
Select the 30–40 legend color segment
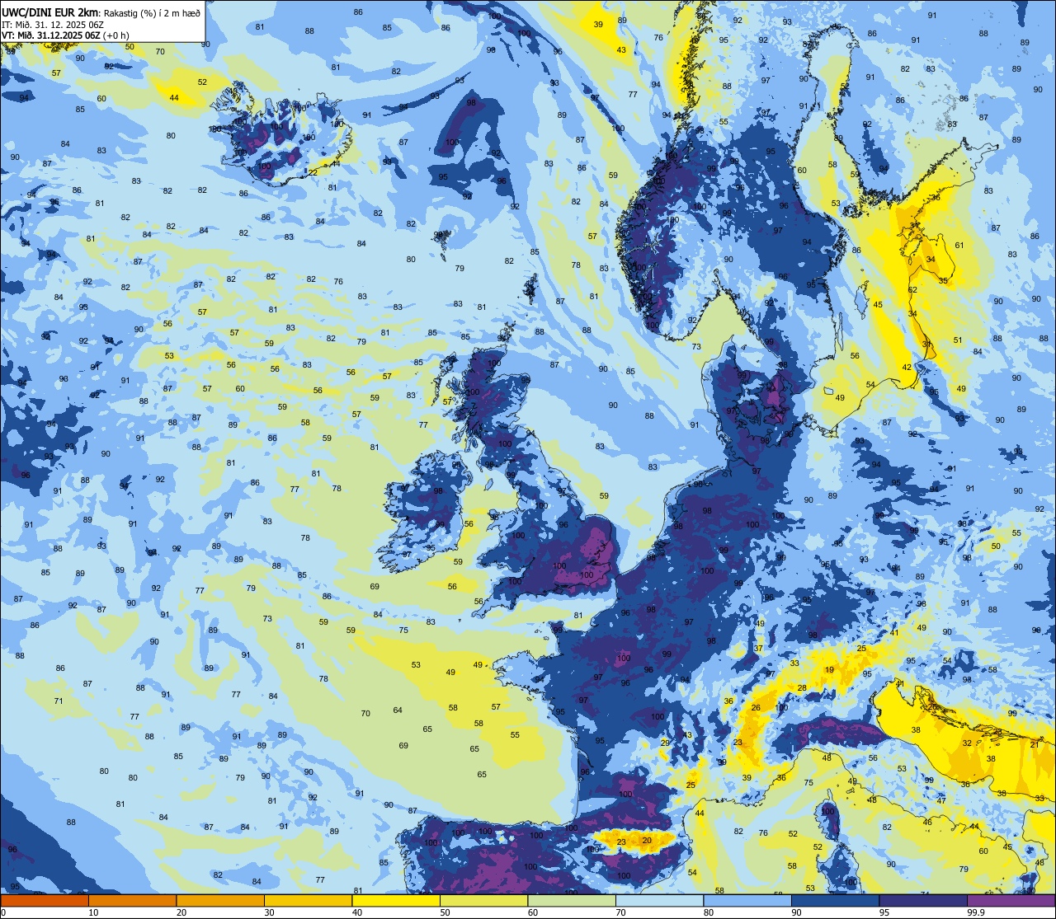point(308,900)
